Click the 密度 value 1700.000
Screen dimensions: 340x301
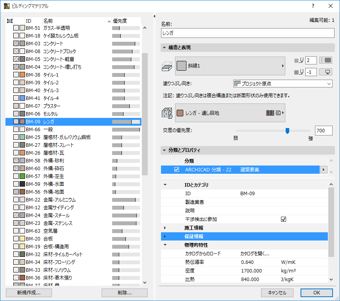tap(251, 271)
